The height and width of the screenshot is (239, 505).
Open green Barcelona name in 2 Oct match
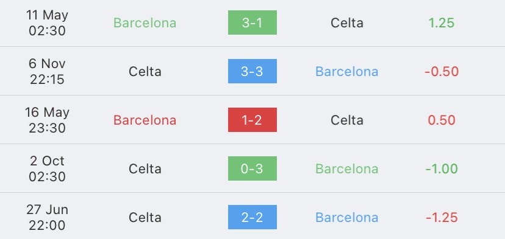[x=347, y=168]
